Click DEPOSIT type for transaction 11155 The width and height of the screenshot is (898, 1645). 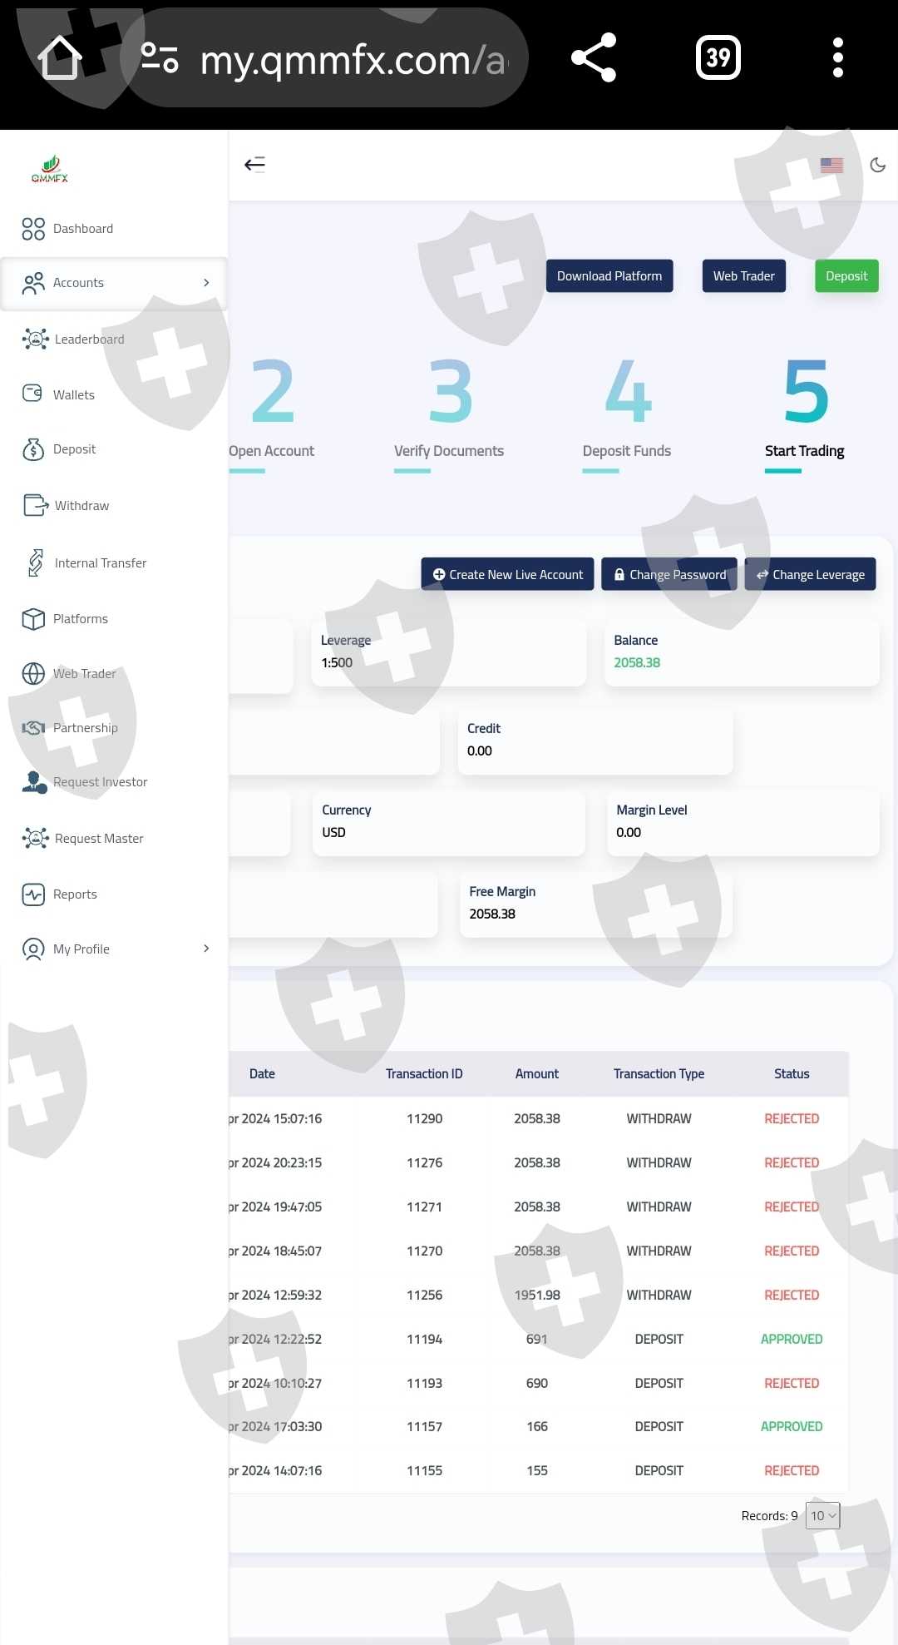[659, 1470]
